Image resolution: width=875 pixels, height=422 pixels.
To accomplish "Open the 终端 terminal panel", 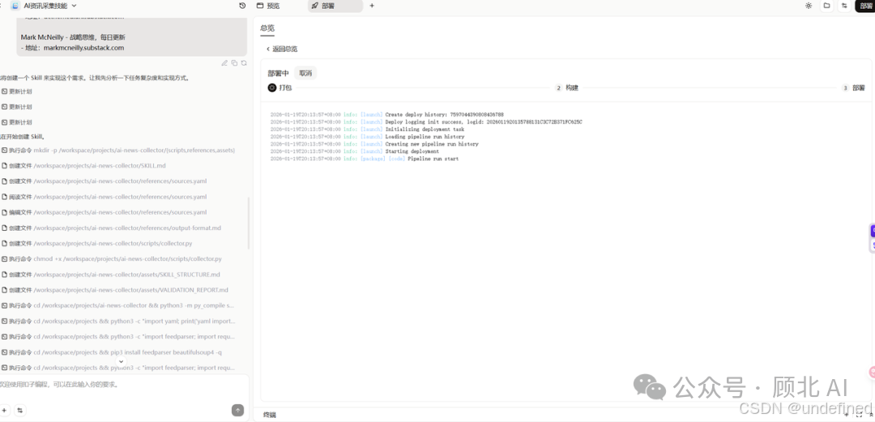I will pos(270,415).
